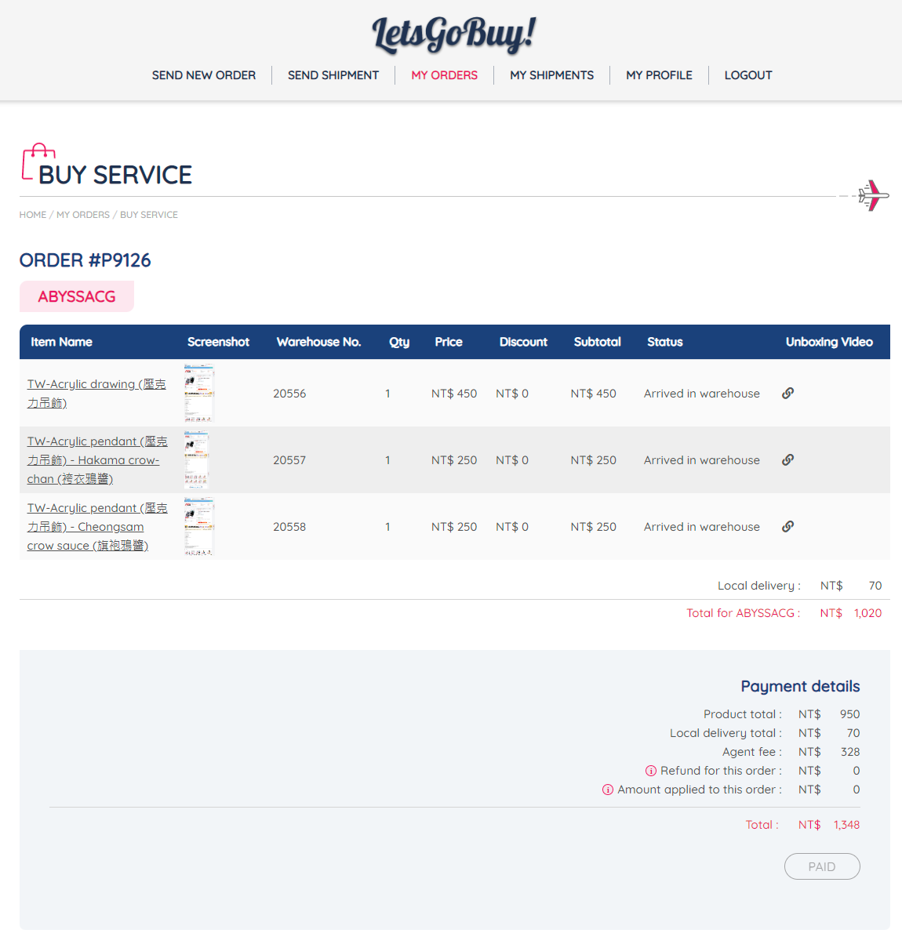The image size is (902, 944).
Task: Click the PAID button
Action: coord(821,866)
